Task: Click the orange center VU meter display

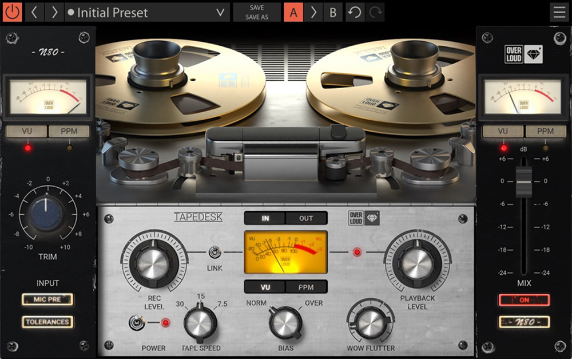Action: coord(285,252)
